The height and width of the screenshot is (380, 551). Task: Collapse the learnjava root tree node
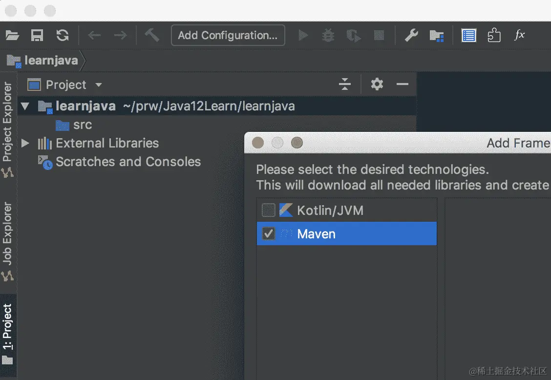click(x=25, y=106)
